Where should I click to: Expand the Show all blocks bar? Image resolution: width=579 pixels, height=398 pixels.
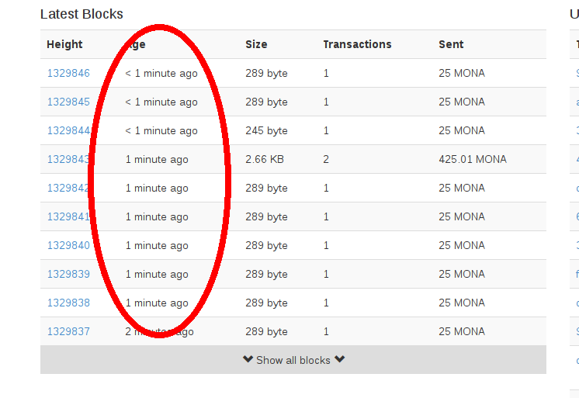click(293, 360)
